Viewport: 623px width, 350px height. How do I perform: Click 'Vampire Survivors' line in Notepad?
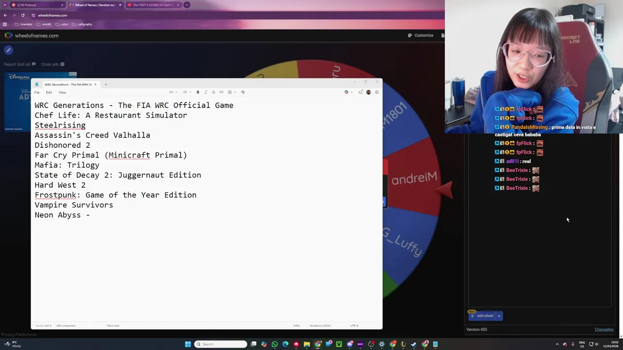pyautogui.click(x=74, y=205)
